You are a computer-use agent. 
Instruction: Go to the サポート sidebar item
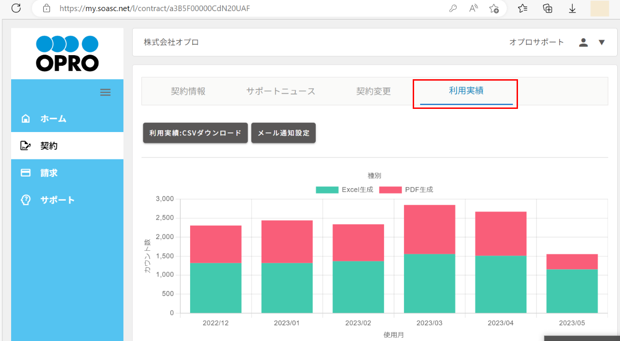57,200
